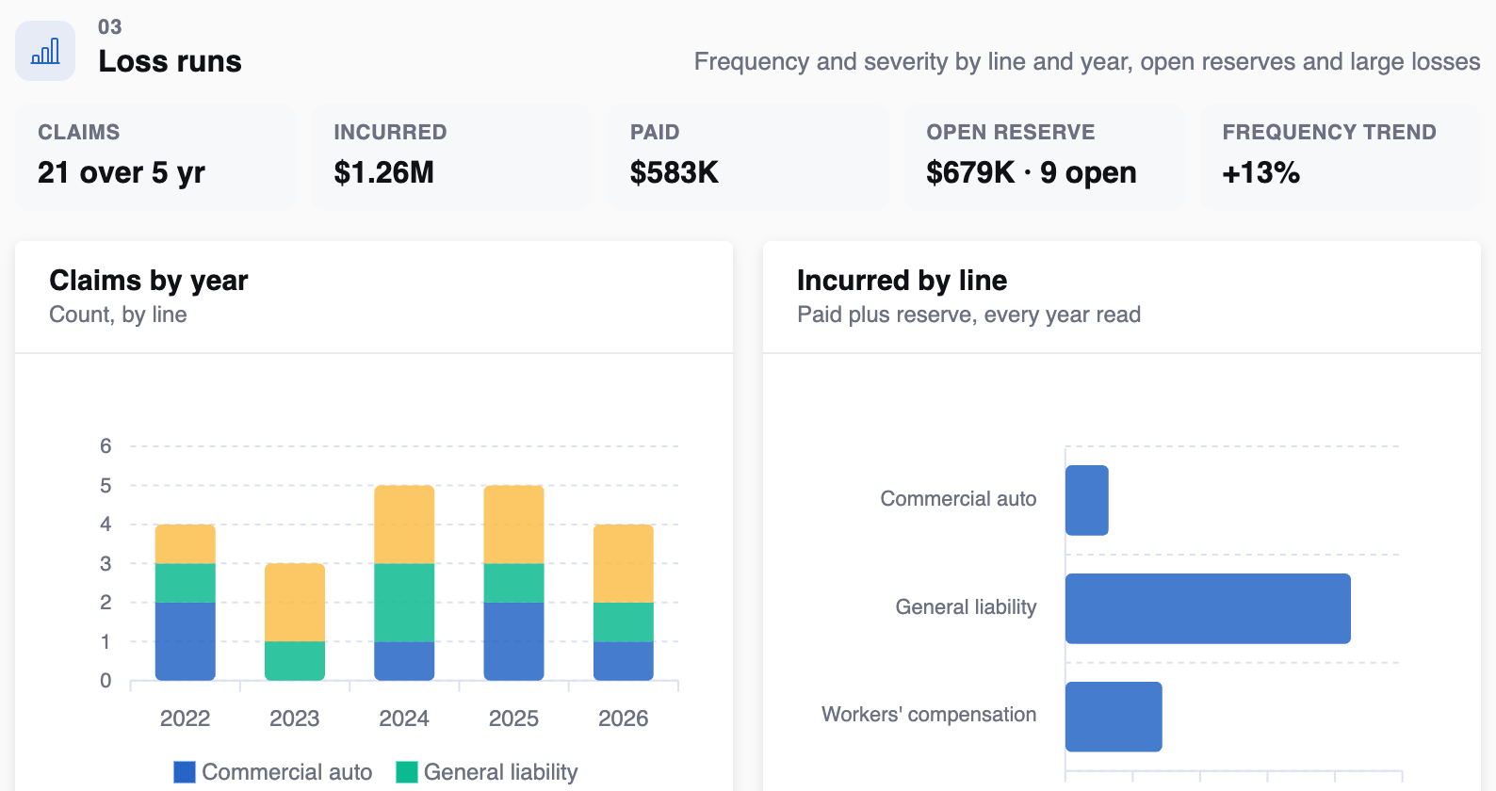The image size is (1496, 791).
Task: Select the Claims value '21 over 5 yr'
Action: click(x=122, y=172)
